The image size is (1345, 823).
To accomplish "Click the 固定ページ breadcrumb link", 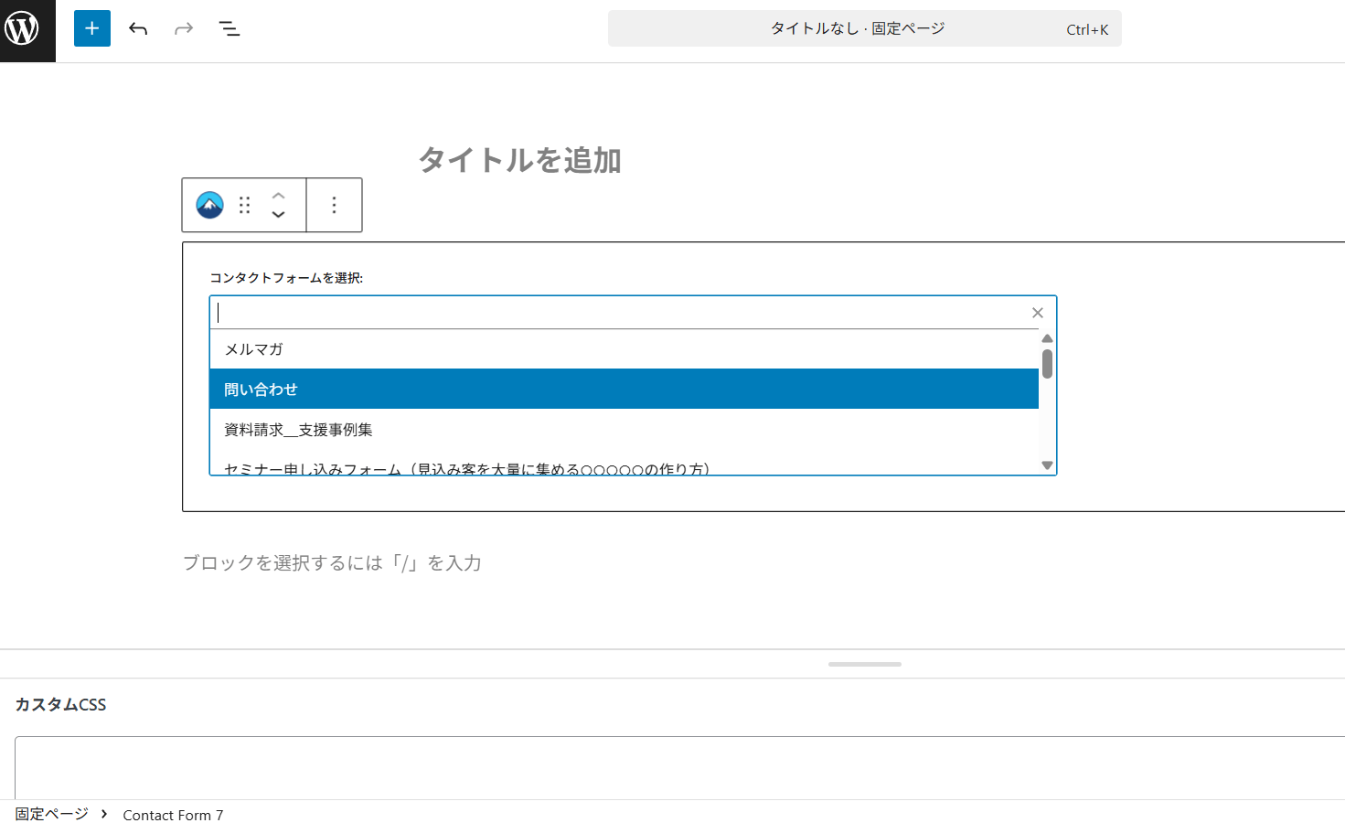I will point(52,814).
